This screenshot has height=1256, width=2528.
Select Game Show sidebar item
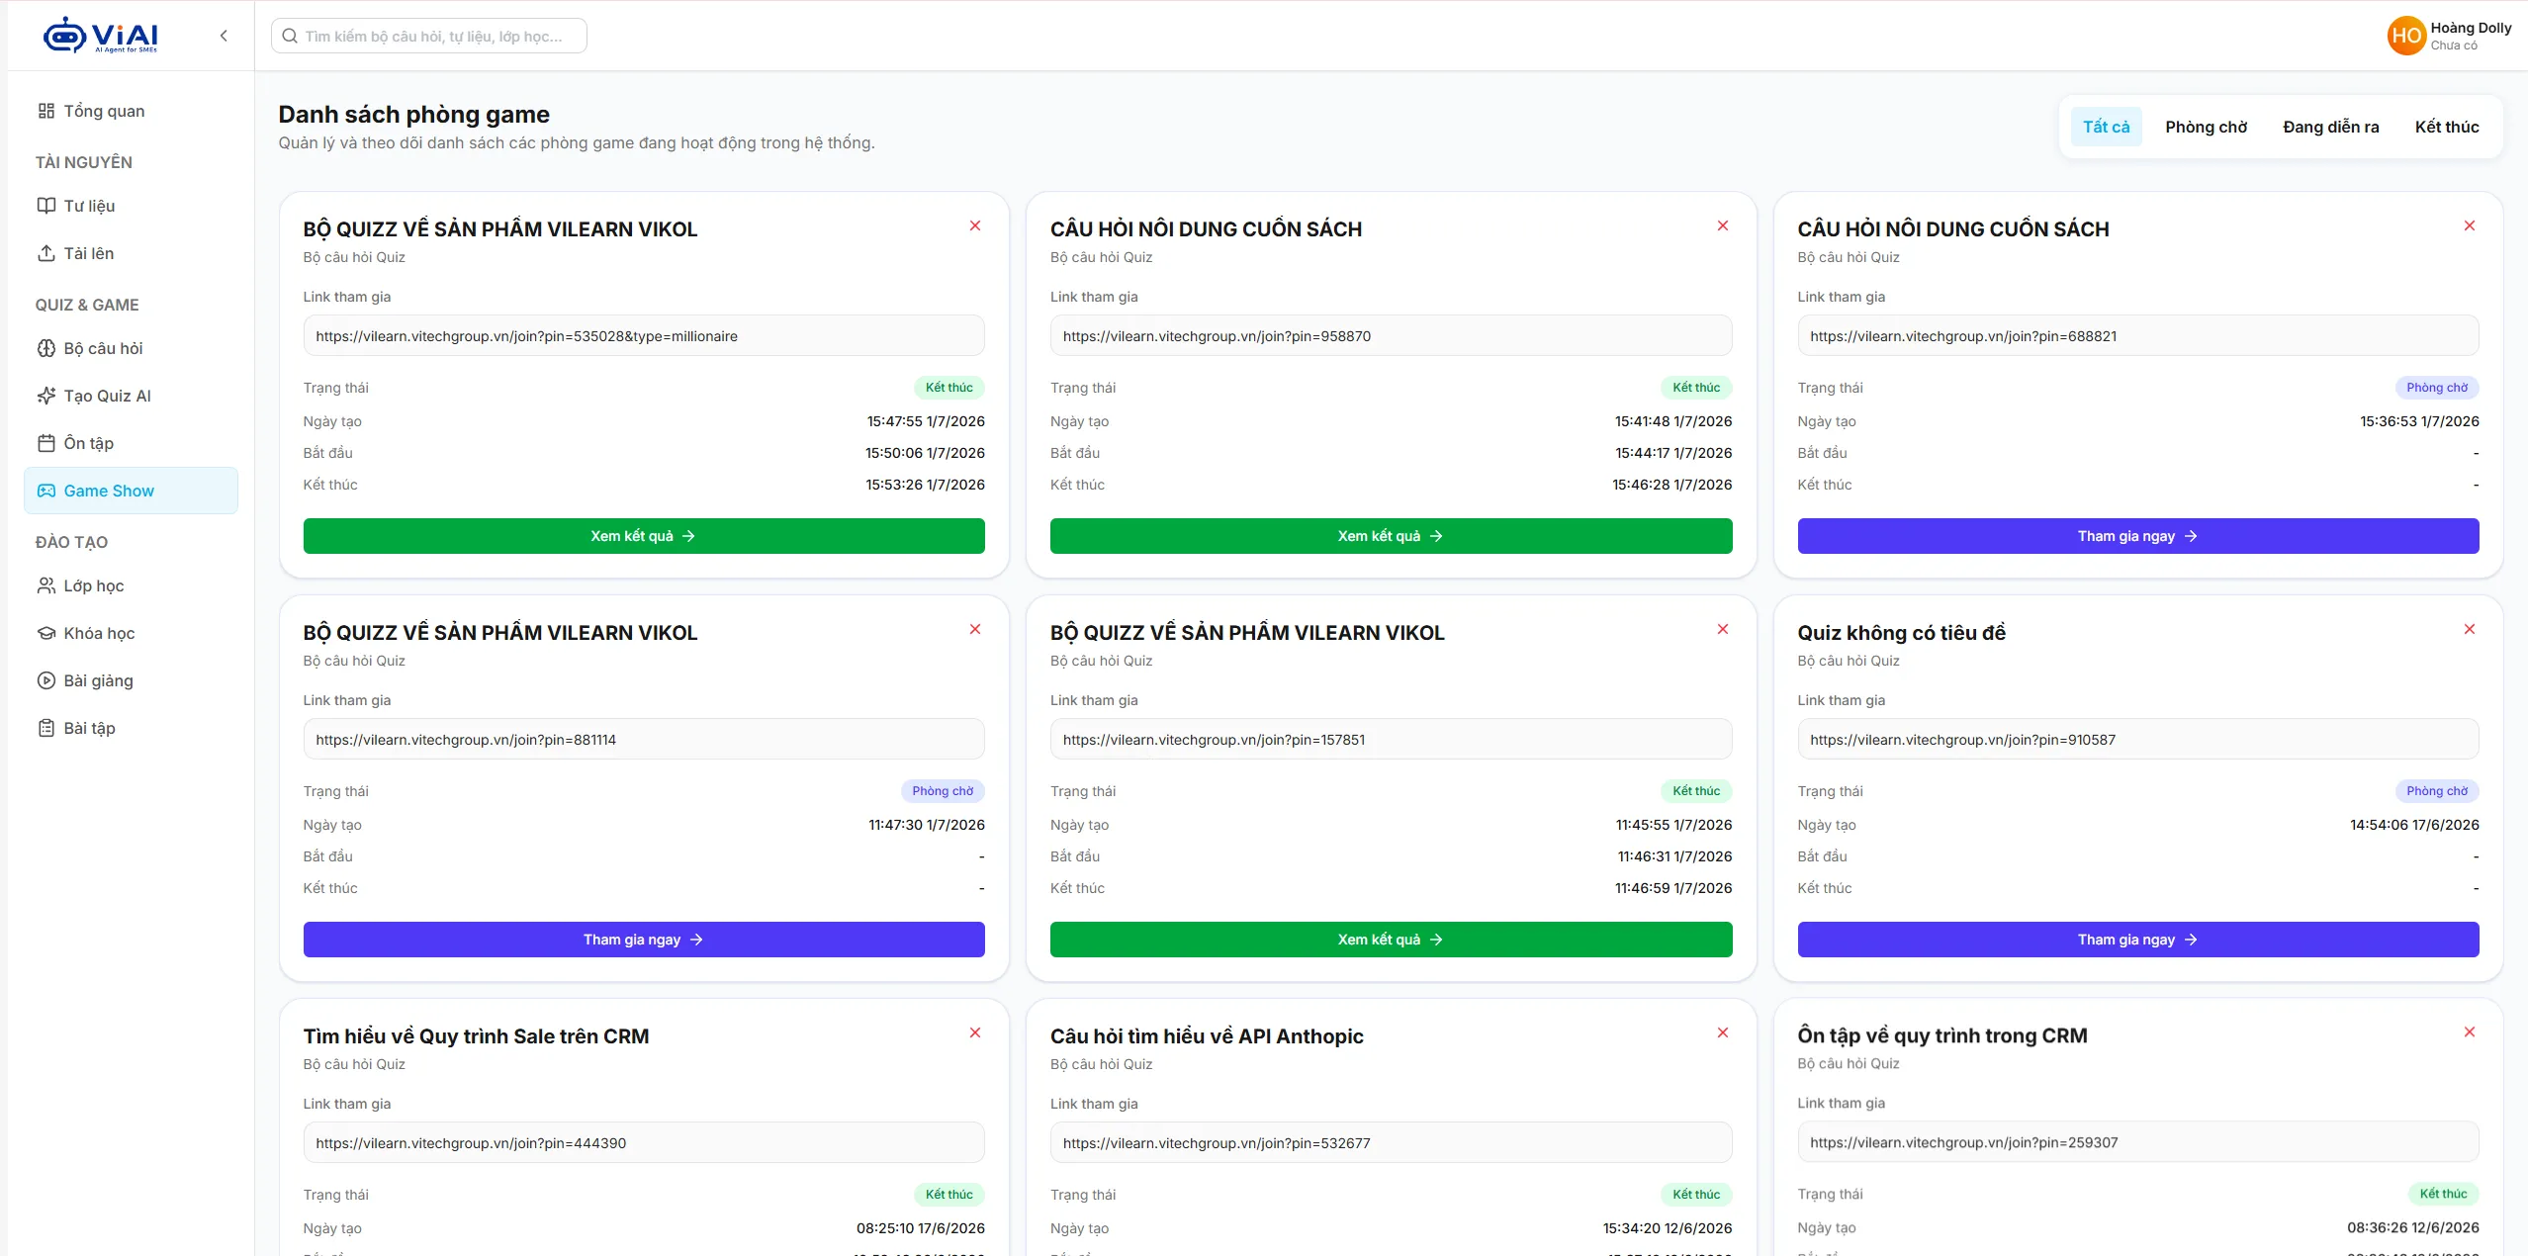tap(131, 491)
